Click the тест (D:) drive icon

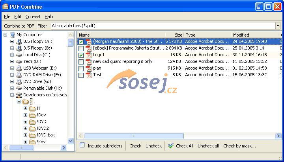pos(19,62)
